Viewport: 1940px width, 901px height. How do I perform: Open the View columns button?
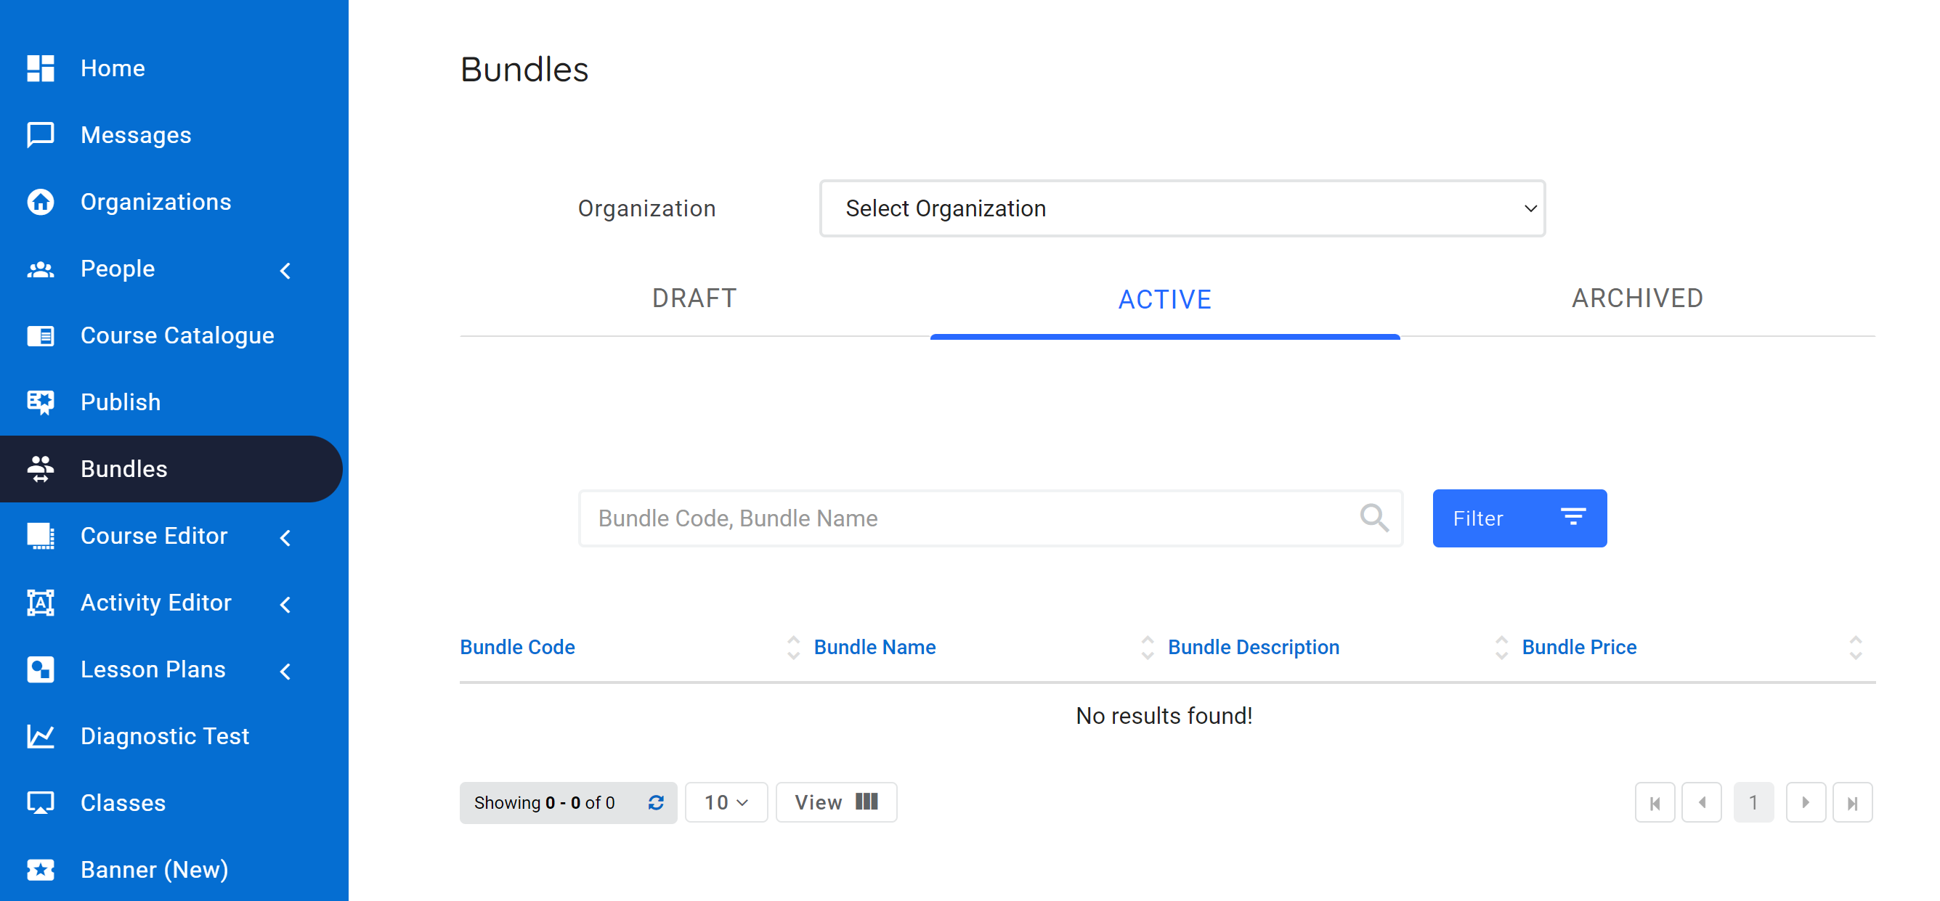click(835, 802)
